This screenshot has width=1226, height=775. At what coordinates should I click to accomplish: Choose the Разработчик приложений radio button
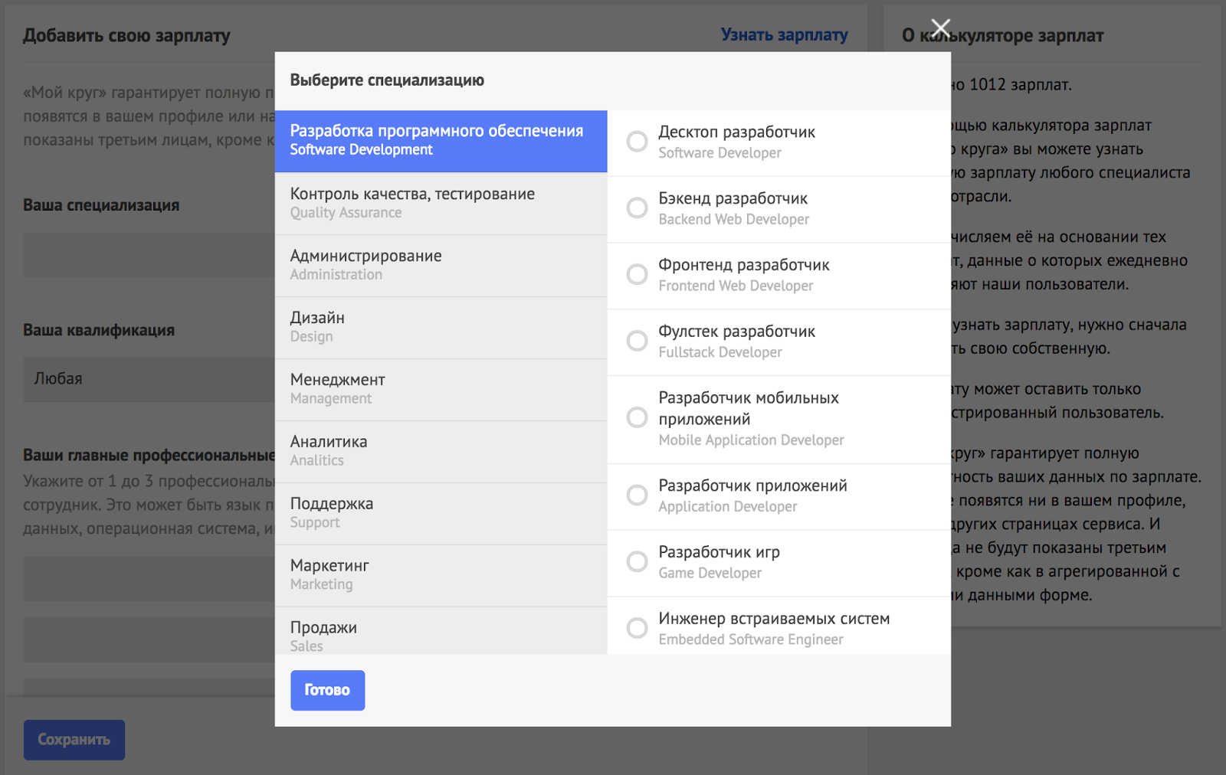[637, 495]
